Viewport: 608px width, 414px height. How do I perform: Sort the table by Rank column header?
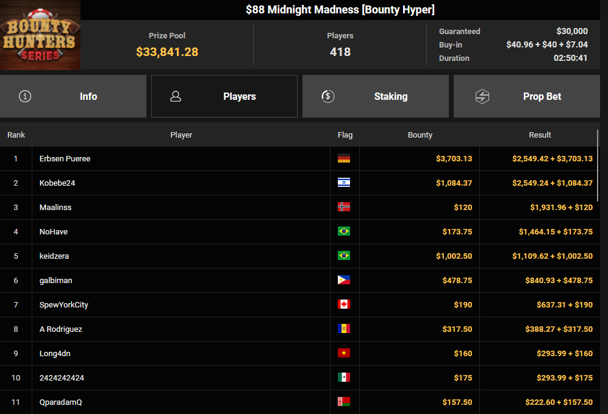16,135
